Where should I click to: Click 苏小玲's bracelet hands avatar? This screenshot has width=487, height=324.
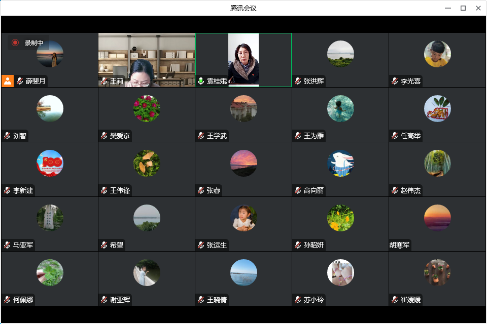click(340, 272)
